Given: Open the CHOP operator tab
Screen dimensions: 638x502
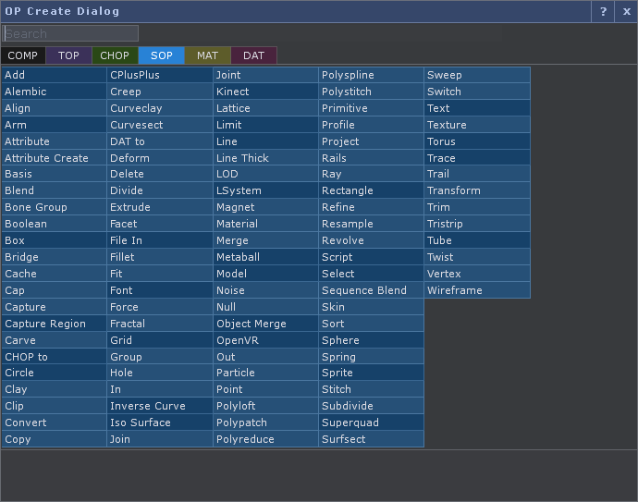Looking at the screenshot, I should 115,55.
